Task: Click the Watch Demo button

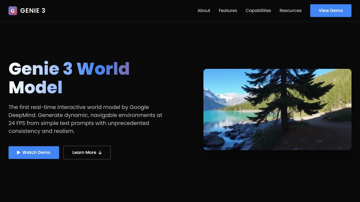Action: pos(34,153)
